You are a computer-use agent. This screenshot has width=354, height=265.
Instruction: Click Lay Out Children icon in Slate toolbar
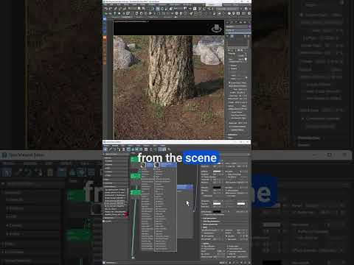[155, 149]
